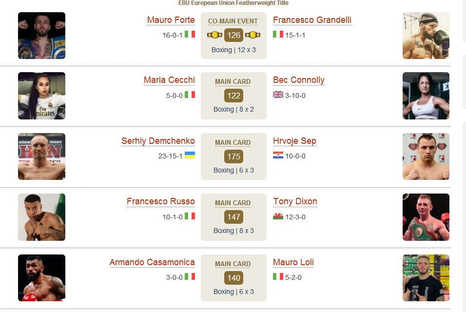Open Mauro Forte's fighter profile link
The height and width of the screenshot is (312, 466).
(x=171, y=20)
